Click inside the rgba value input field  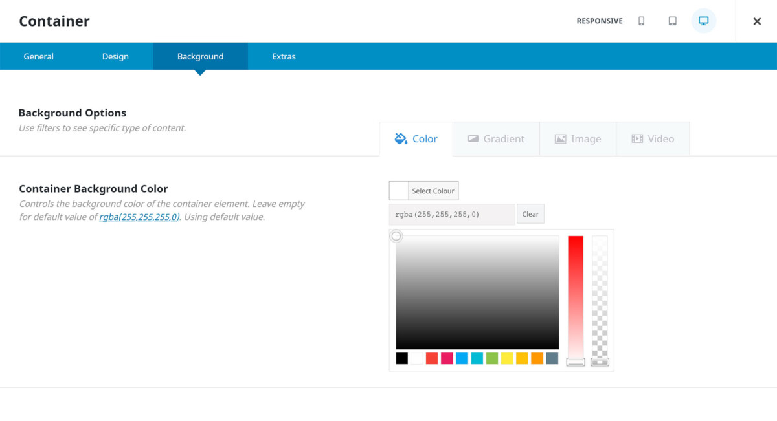tap(451, 213)
